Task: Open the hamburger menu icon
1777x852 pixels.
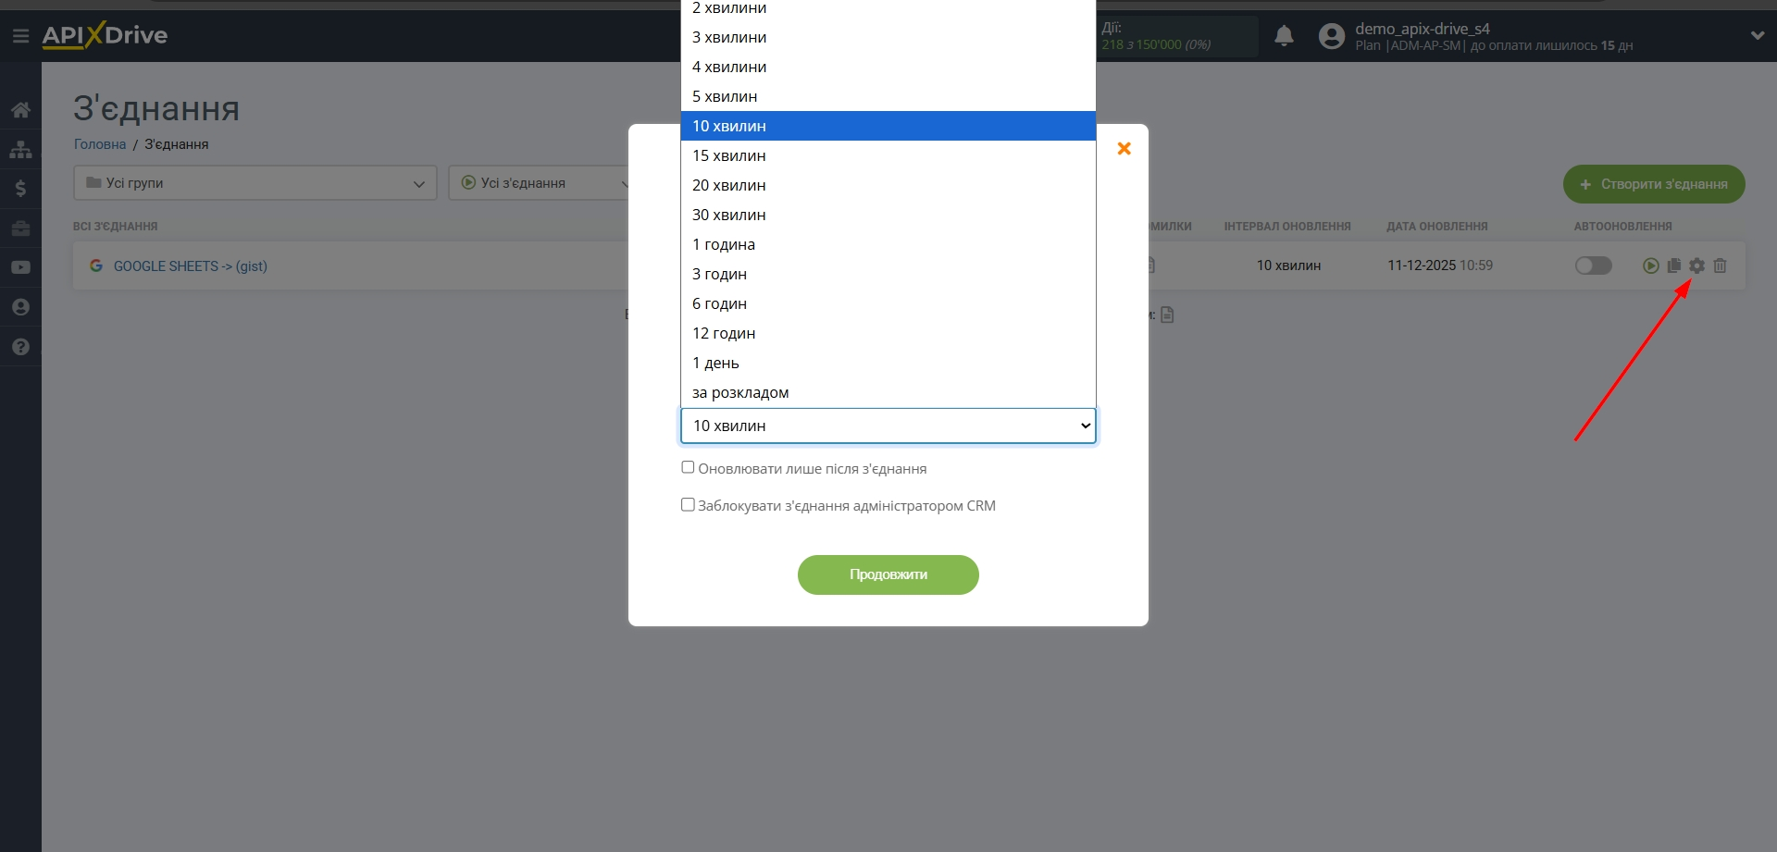Action: click(20, 36)
